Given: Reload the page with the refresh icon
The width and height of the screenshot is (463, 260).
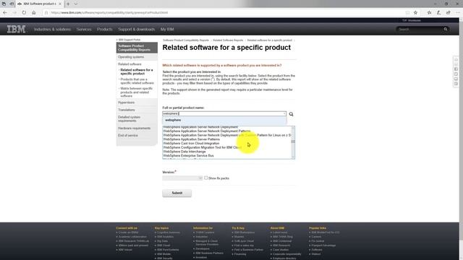Looking at the screenshot, I should coord(24,13).
